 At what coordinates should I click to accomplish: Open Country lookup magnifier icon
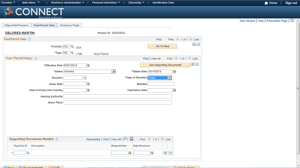point(72,47)
